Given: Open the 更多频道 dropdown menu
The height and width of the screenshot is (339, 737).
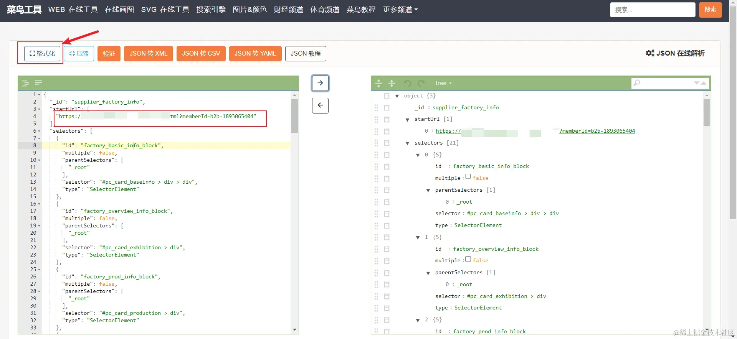Looking at the screenshot, I should 400,10.
